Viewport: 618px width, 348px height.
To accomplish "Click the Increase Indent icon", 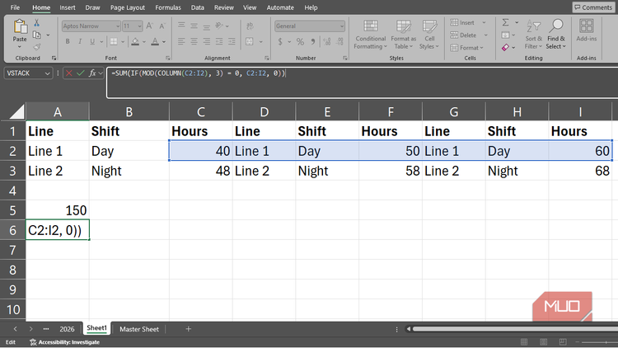I will (232, 41).
